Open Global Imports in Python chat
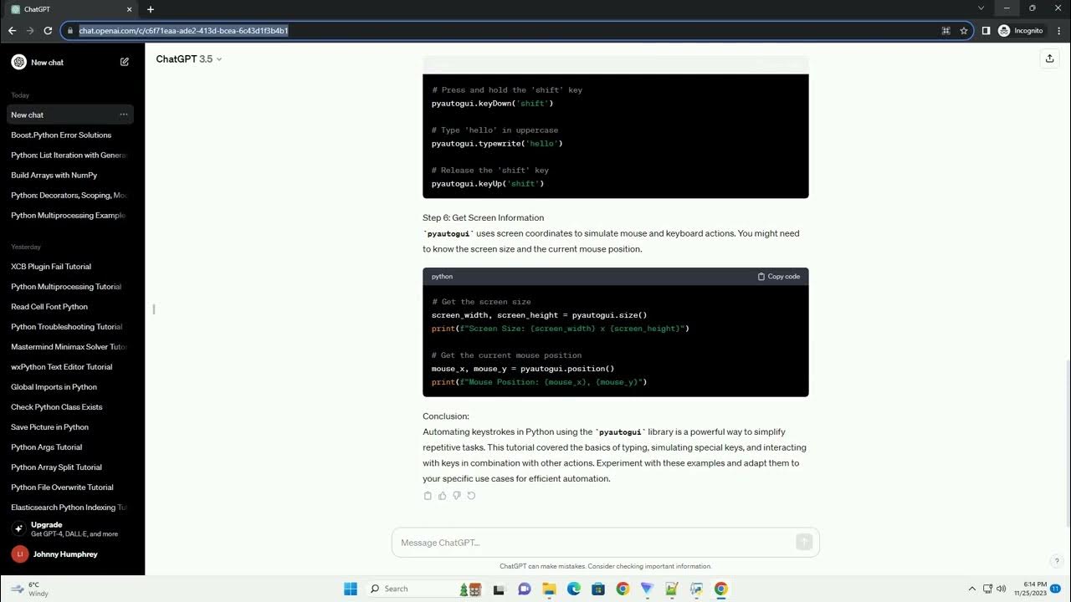 click(x=69, y=386)
